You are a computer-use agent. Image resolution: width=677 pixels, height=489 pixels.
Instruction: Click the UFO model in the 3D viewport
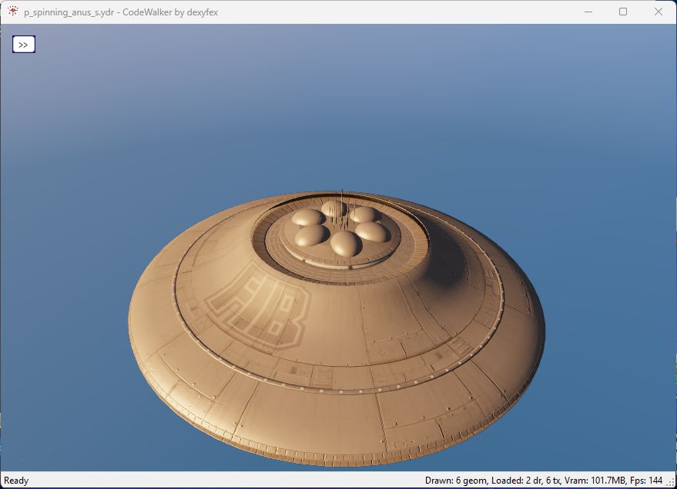337,328
